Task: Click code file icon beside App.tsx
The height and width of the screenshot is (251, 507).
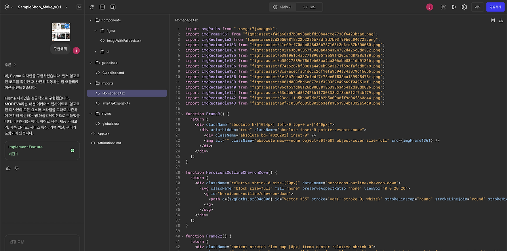Action: pos(93,133)
